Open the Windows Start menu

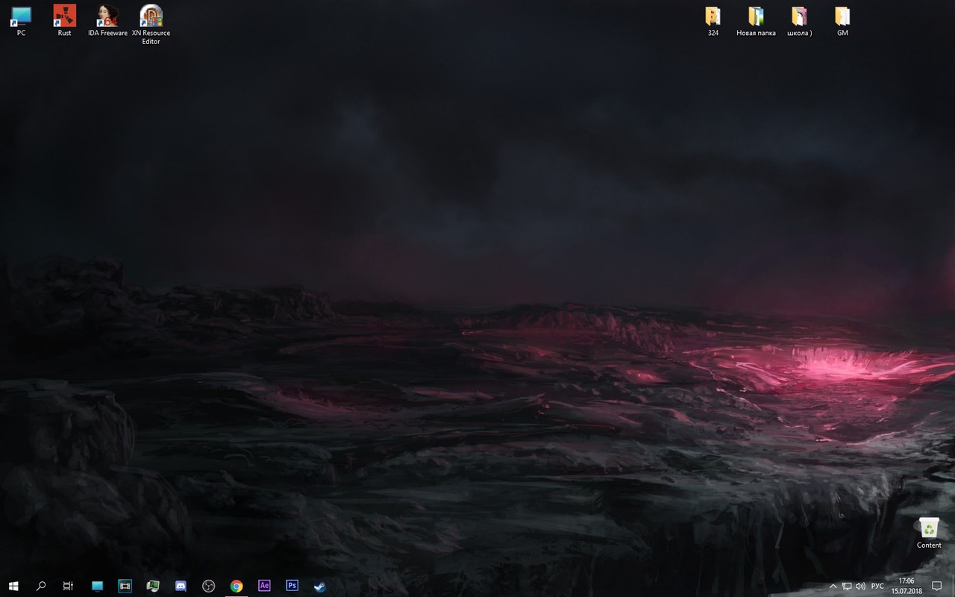coord(13,586)
